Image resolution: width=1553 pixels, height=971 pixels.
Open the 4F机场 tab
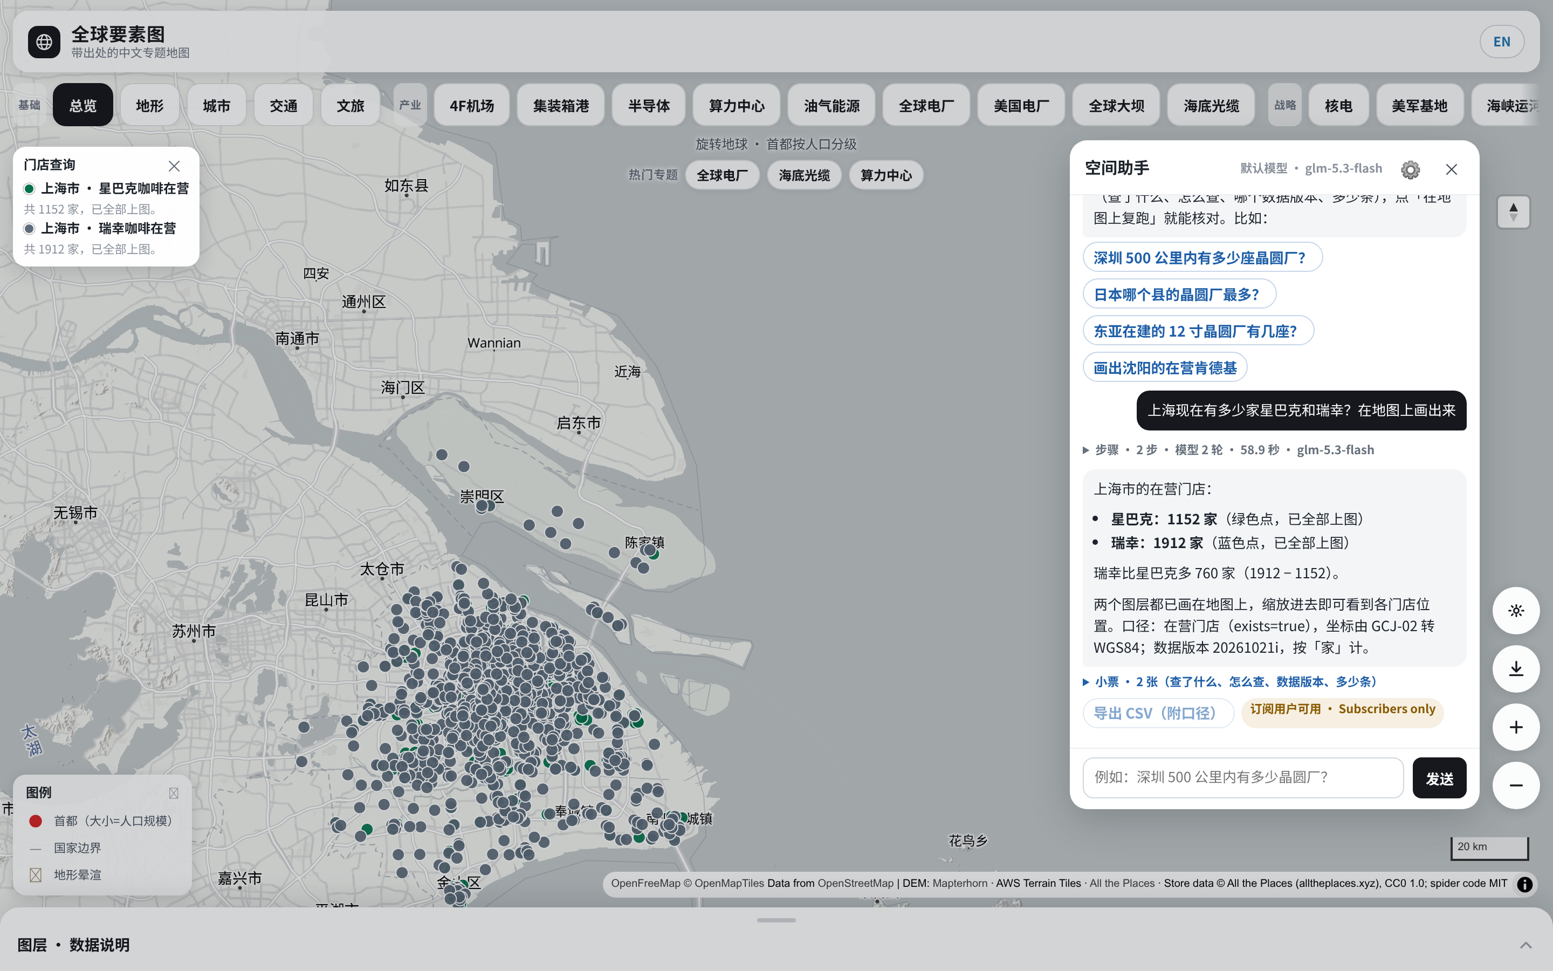click(x=472, y=105)
